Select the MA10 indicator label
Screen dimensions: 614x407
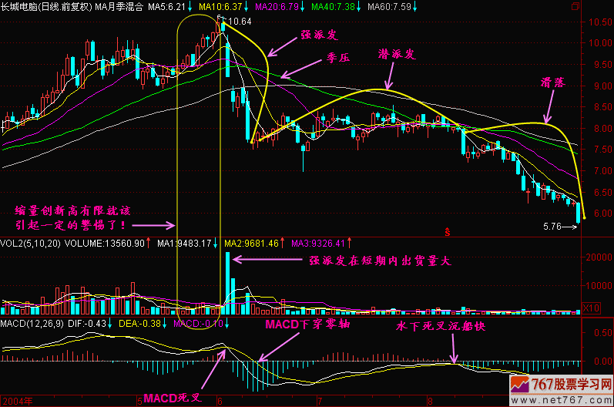(220, 6)
